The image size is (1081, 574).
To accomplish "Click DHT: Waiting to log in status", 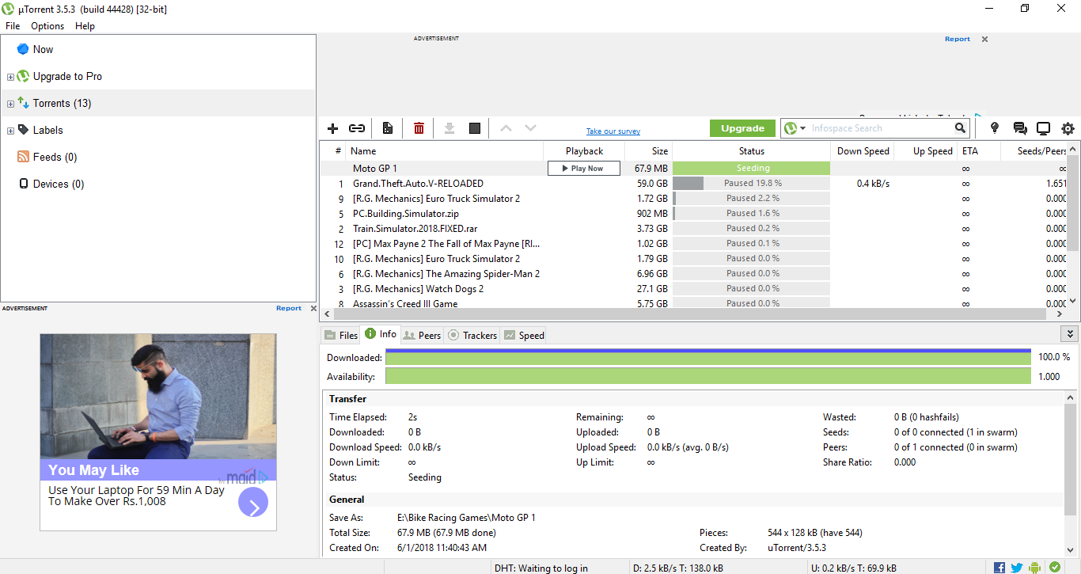I will 541,568.
